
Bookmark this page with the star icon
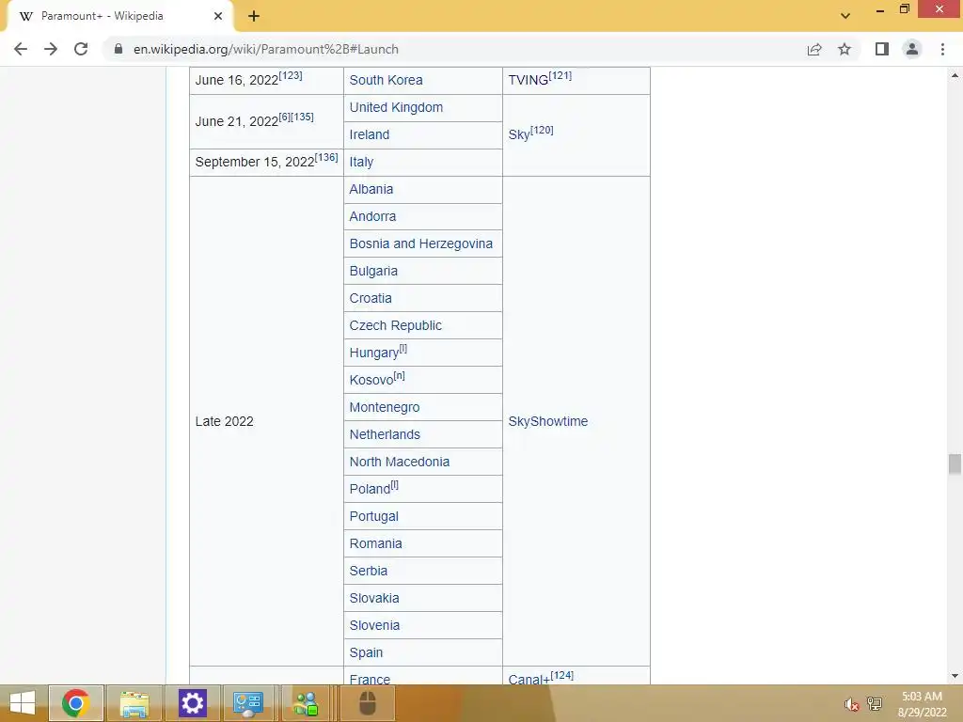845,49
